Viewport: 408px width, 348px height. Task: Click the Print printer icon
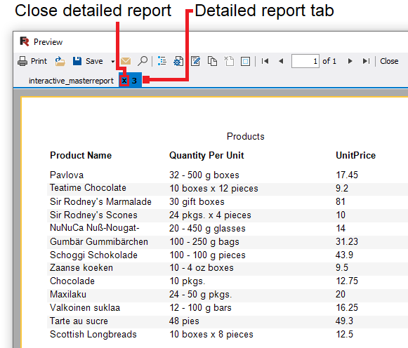point(22,61)
